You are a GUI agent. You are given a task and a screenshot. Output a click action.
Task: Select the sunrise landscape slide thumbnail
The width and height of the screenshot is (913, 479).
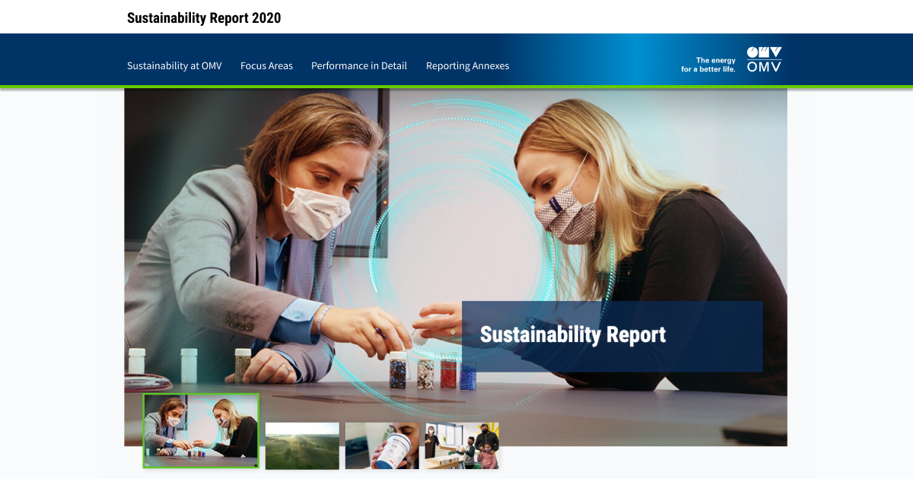click(x=302, y=446)
